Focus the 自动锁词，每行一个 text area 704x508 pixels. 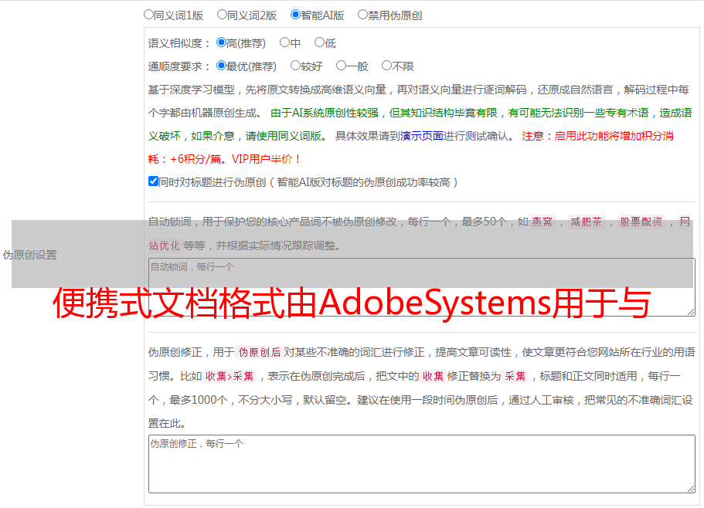click(422, 287)
